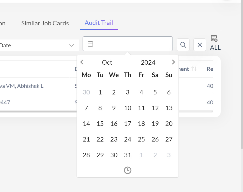The width and height of the screenshot is (243, 192).
Task: Advance to next month in calendar
Action: [x=173, y=62]
